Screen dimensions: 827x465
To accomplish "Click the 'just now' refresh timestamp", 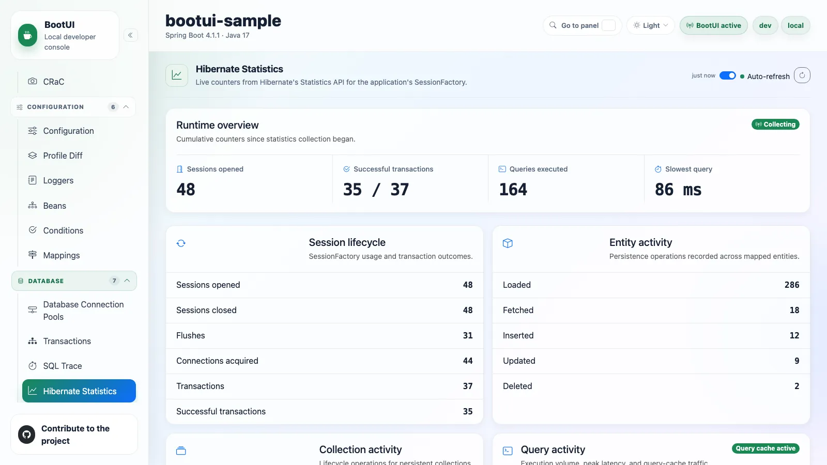I will pyautogui.click(x=703, y=75).
